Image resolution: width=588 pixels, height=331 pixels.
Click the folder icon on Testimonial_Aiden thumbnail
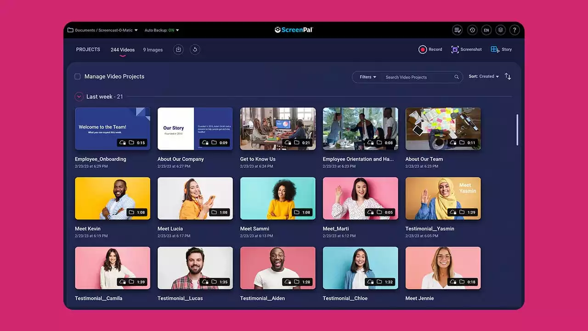[x=297, y=282]
